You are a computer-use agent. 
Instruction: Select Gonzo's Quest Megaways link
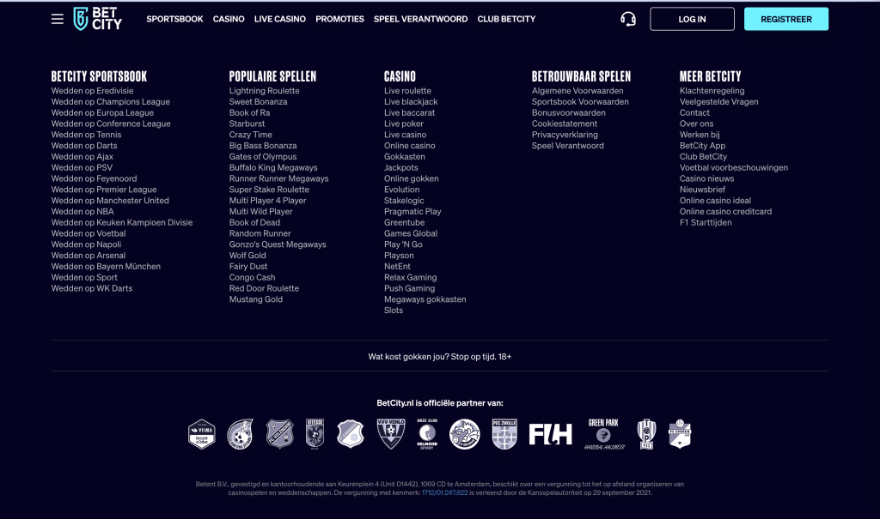coord(278,244)
